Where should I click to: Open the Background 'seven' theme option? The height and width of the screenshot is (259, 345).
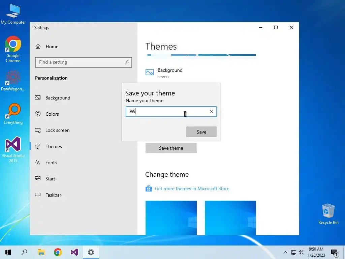pyautogui.click(x=164, y=73)
